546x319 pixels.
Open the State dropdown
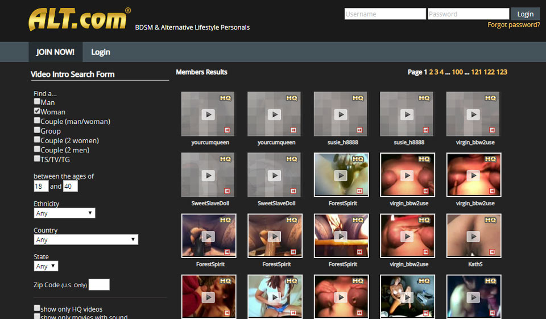coord(45,266)
